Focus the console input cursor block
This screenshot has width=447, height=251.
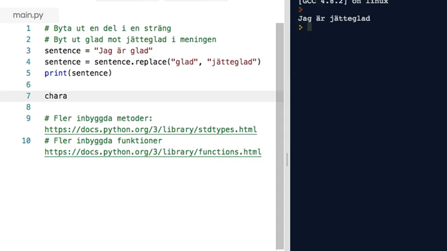309,27
